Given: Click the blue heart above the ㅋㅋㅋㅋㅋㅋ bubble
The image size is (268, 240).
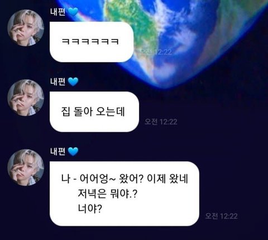Looking at the screenshot, I should pos(73,12).
